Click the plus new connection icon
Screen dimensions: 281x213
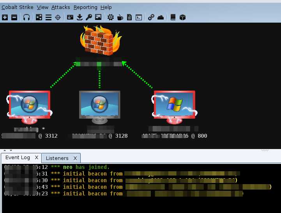(x=5, y=18)
